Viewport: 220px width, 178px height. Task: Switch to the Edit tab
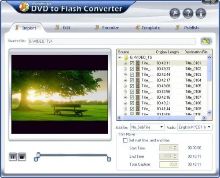(63, 28)
